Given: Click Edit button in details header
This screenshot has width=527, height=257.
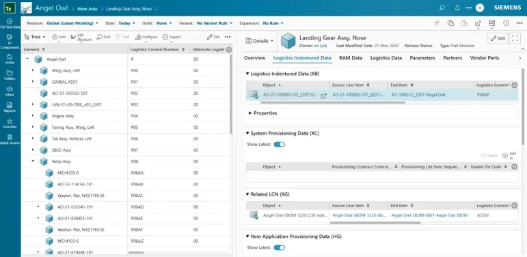Looking at the screenshot, I should [x=498, y=38].
